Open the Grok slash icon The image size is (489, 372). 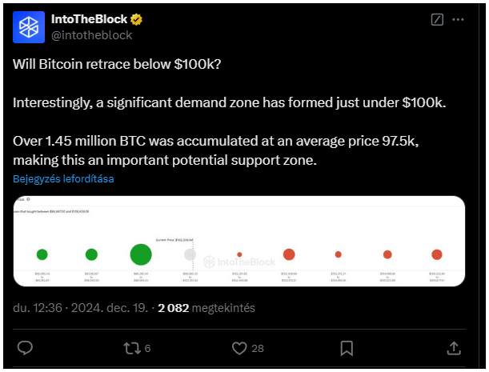[437, 20]
